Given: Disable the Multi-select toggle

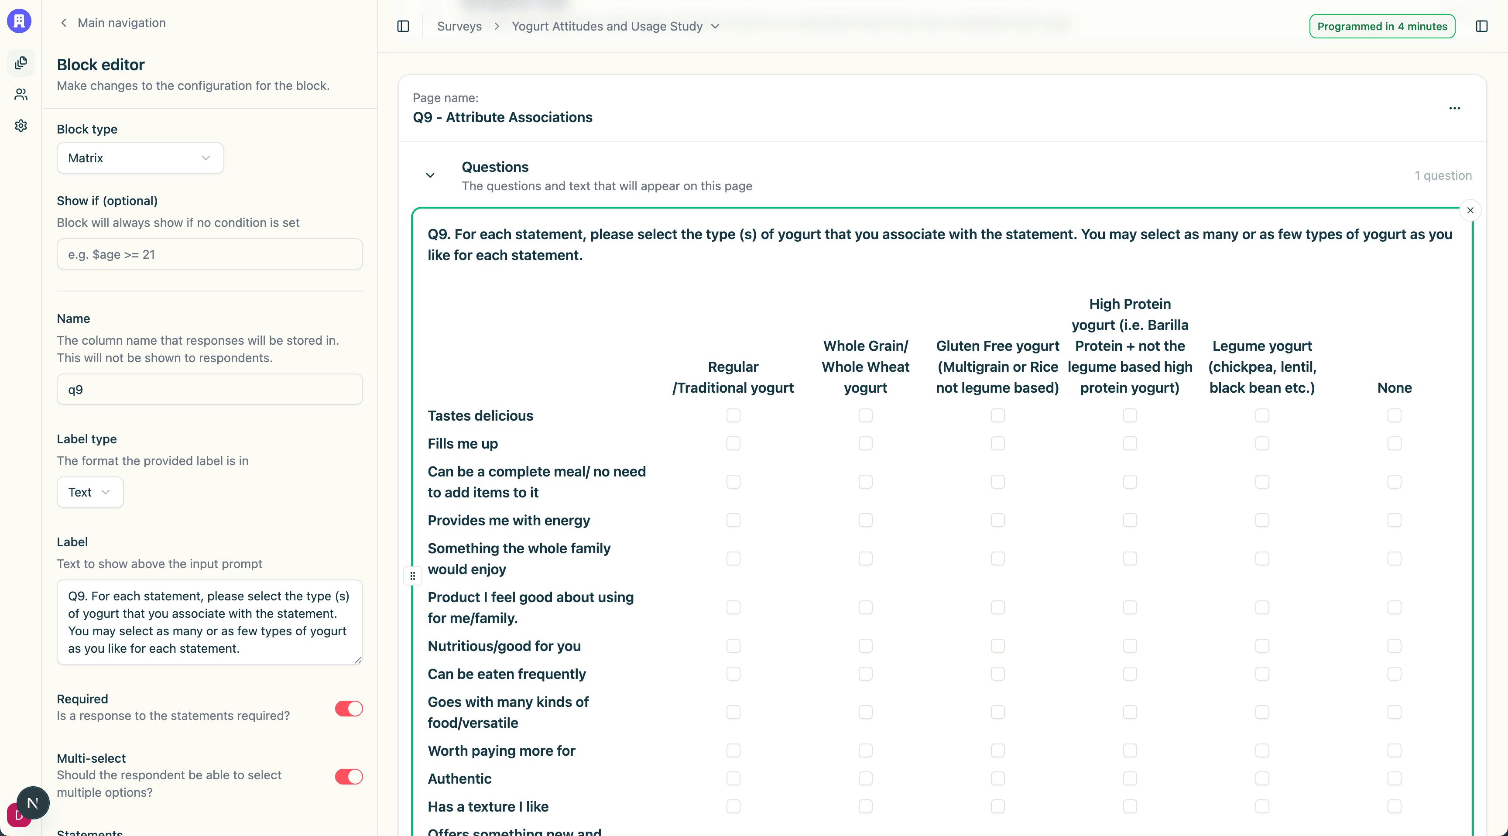Looking at the screenshot, I should click(x=348, y=776).
